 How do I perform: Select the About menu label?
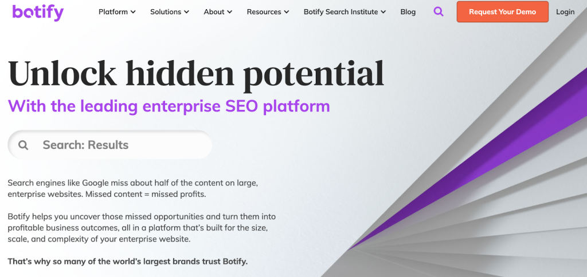tap(214, 12)
